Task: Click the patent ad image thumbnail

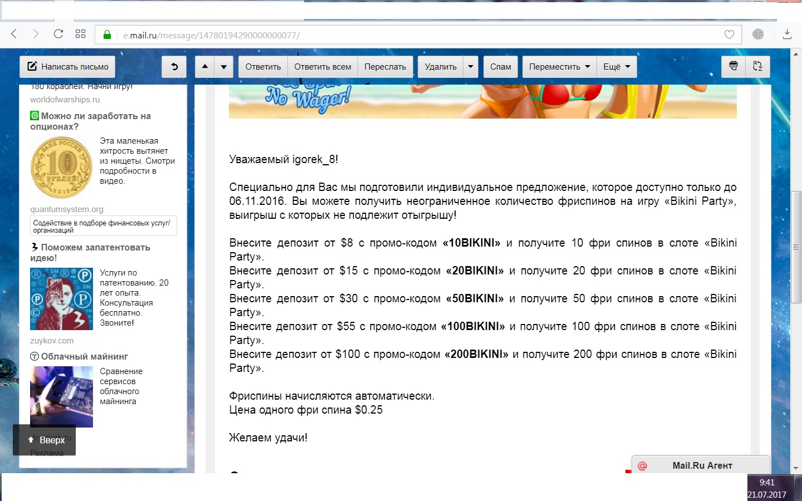Action: [x=61, y=299]
